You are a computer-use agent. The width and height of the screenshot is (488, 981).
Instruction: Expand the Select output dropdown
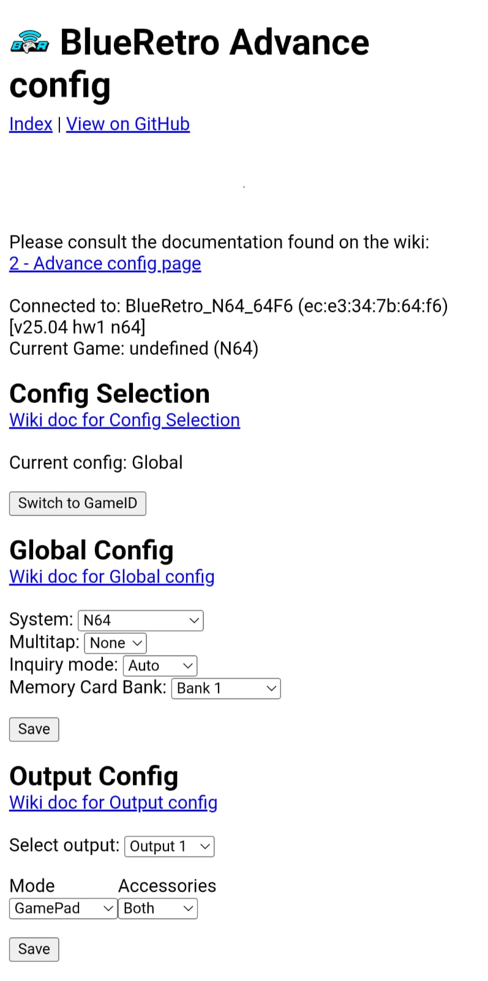pos(169,847)
